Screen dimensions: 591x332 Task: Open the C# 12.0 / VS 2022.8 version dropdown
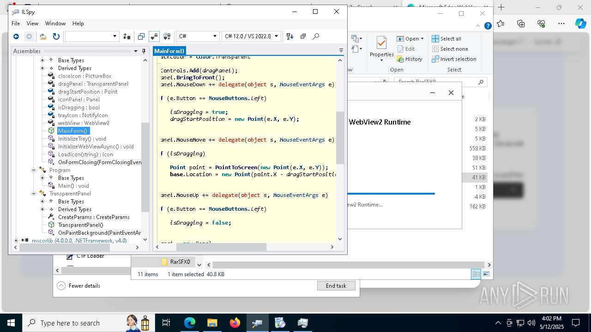[x=251, y=36]
